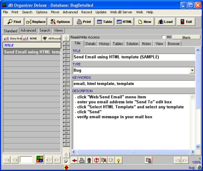
Task: Click the View tab
Action: coord(159,44)
